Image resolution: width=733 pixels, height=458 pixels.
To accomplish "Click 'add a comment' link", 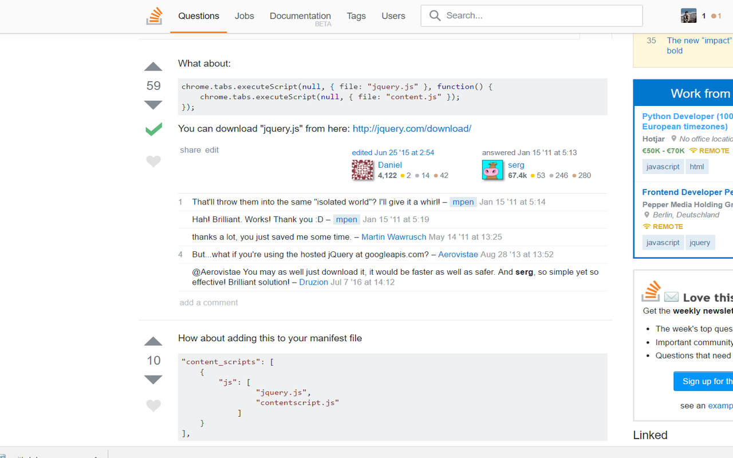I will click(x=208, y=302).
